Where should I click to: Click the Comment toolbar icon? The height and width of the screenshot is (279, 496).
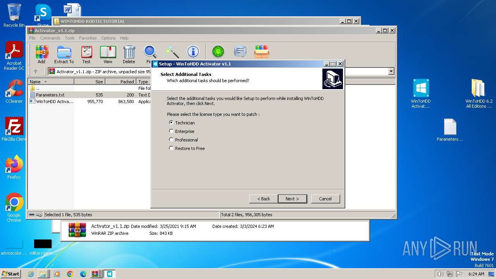pyautogui.click(x=240, y=52)
